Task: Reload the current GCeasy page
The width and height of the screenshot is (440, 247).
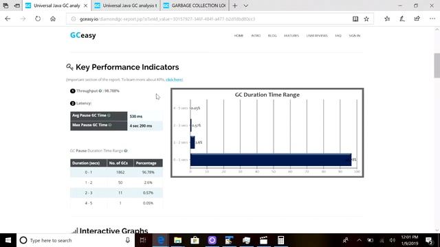Action: pos(38,19)
